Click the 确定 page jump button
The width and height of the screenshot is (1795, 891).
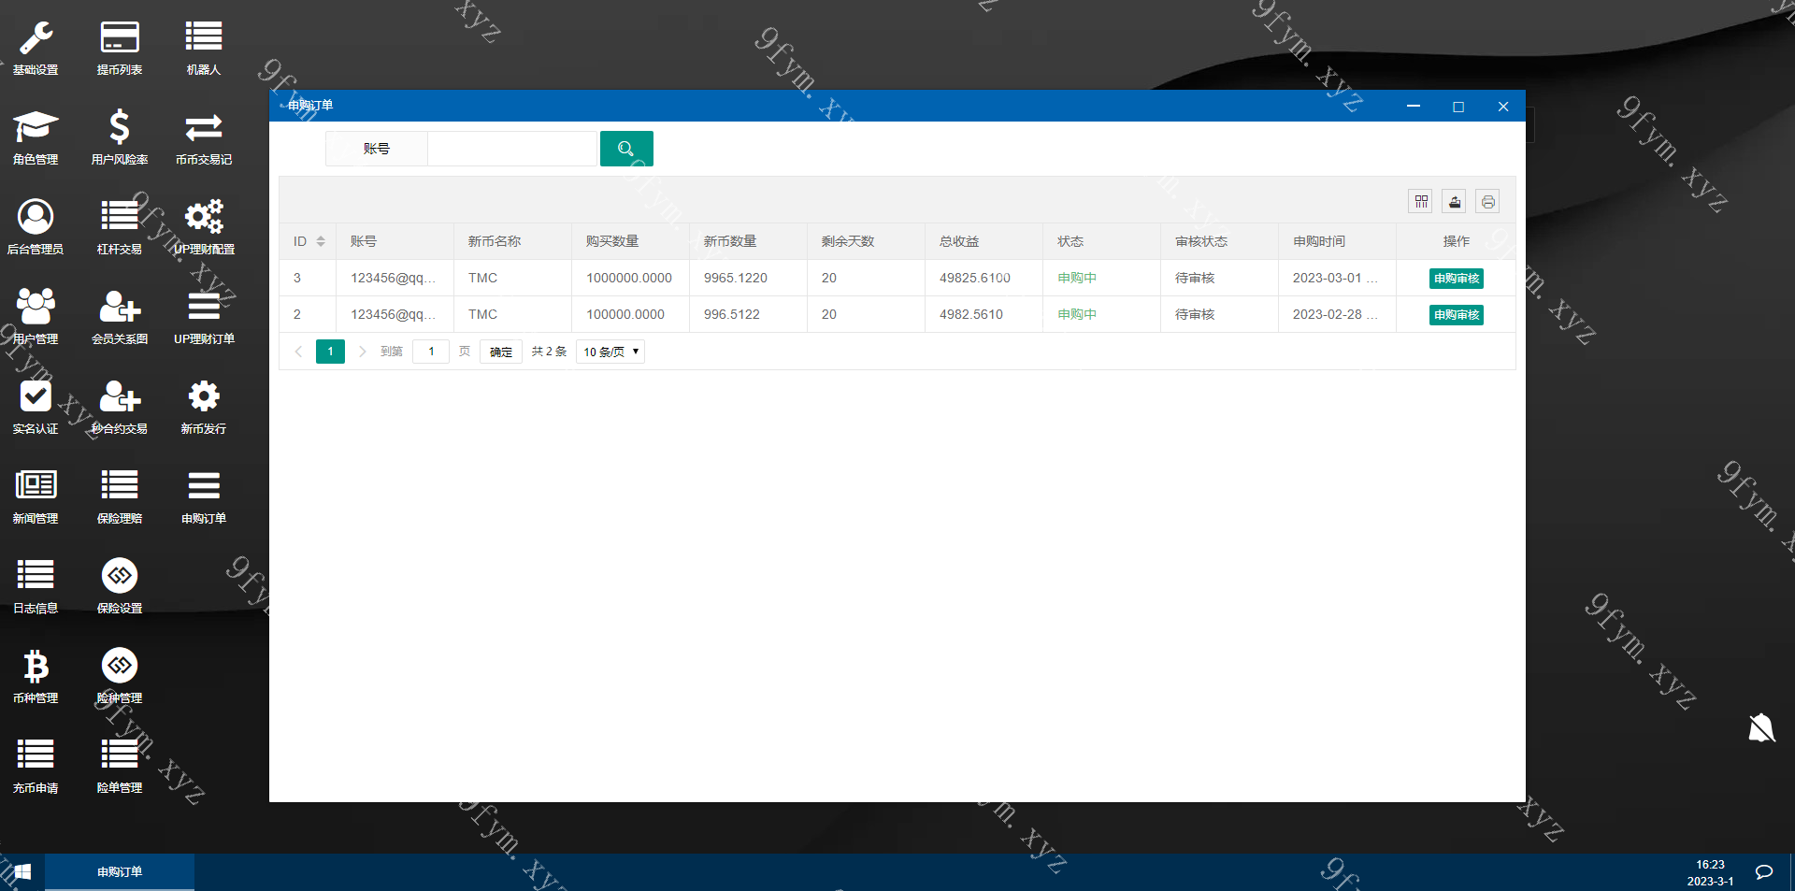501,352
